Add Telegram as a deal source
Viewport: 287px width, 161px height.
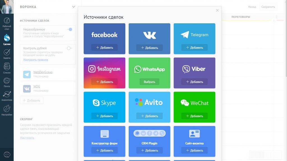[x=195, y=48]
